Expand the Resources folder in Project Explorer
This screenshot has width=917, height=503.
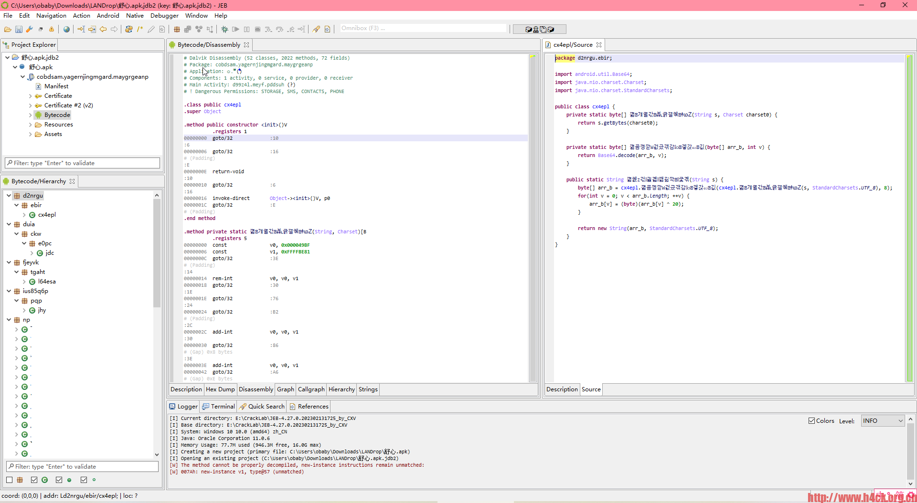pos(31,125)
